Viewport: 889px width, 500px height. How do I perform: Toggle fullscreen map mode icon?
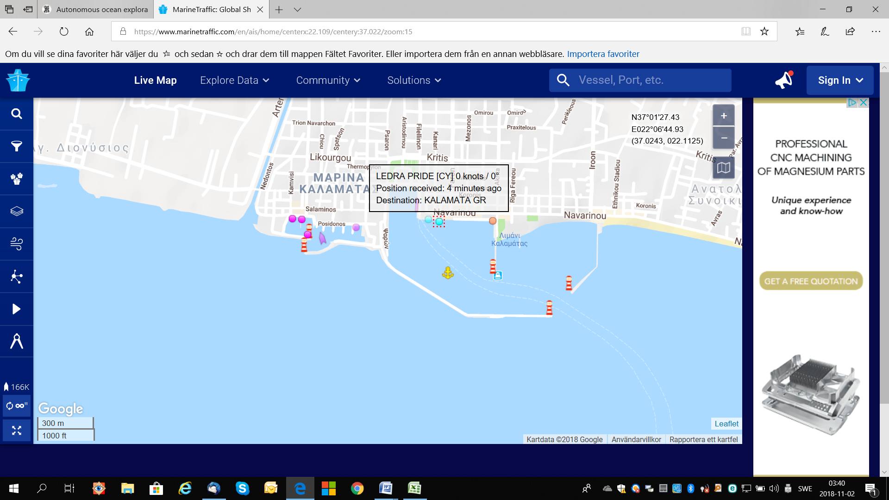pos(17,431)
